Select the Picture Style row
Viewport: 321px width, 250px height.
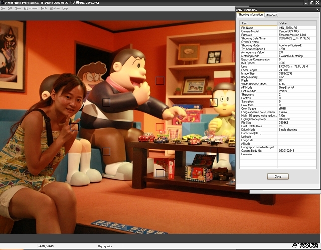coord(278,91)
